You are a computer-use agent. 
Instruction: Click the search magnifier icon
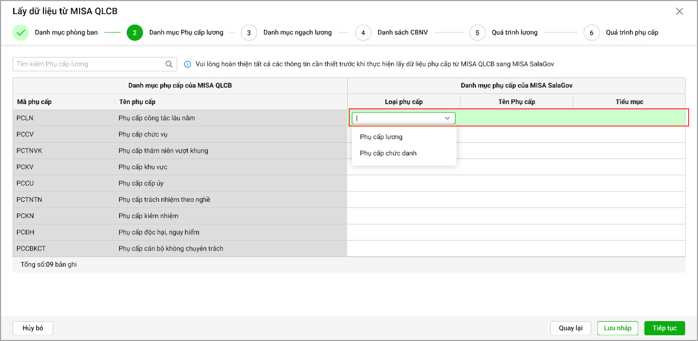[x=169, y=64]
